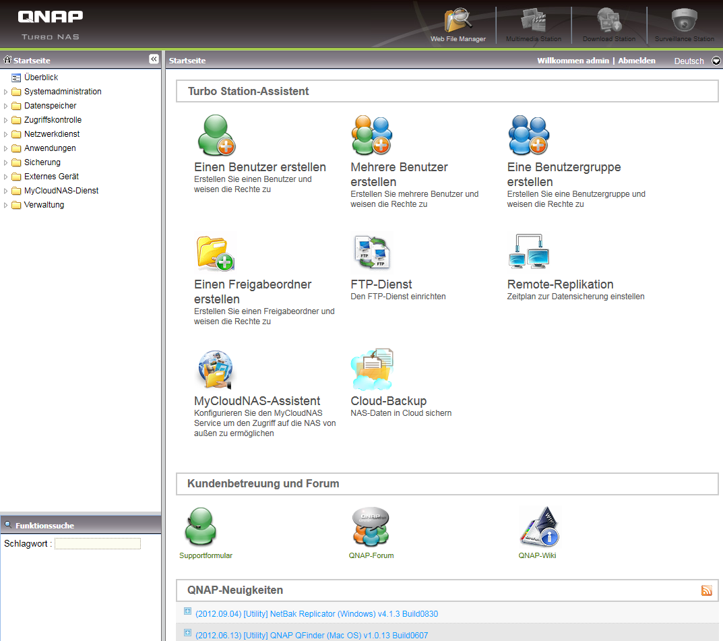This screenshot has height=641, width=723.
Task: Expand the Systemadministration tree node
Action: pos(5,92)
